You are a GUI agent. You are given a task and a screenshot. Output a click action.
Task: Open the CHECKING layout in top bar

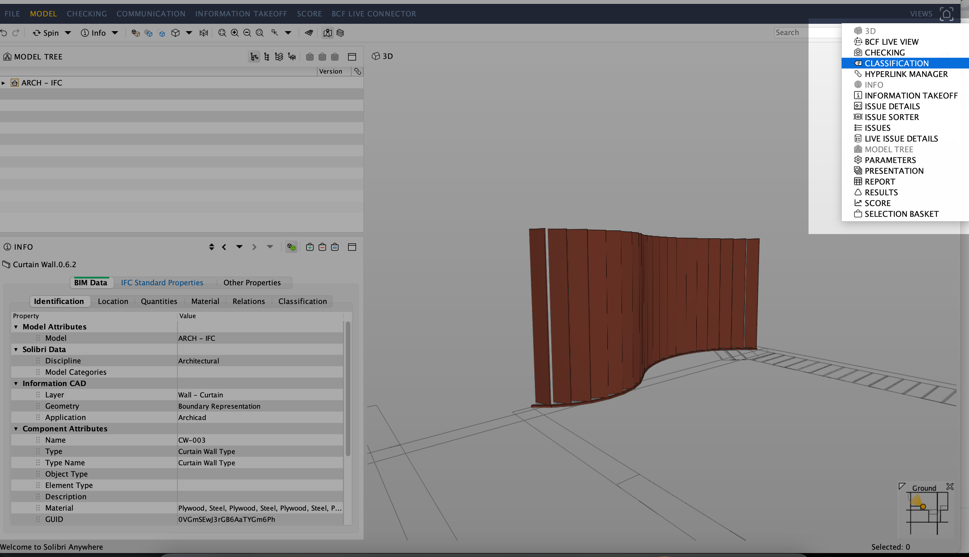point(87,14)
